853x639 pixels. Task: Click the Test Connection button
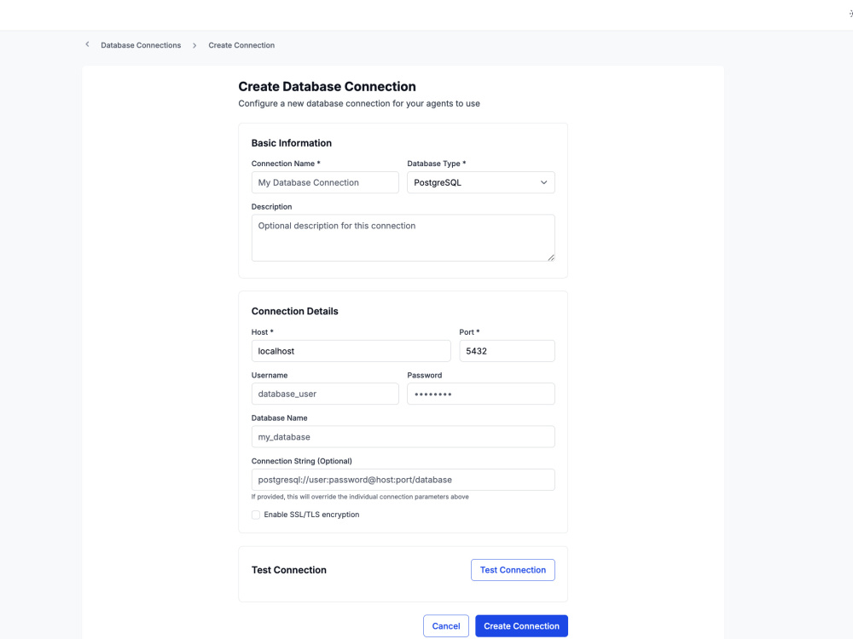(513, 570)
